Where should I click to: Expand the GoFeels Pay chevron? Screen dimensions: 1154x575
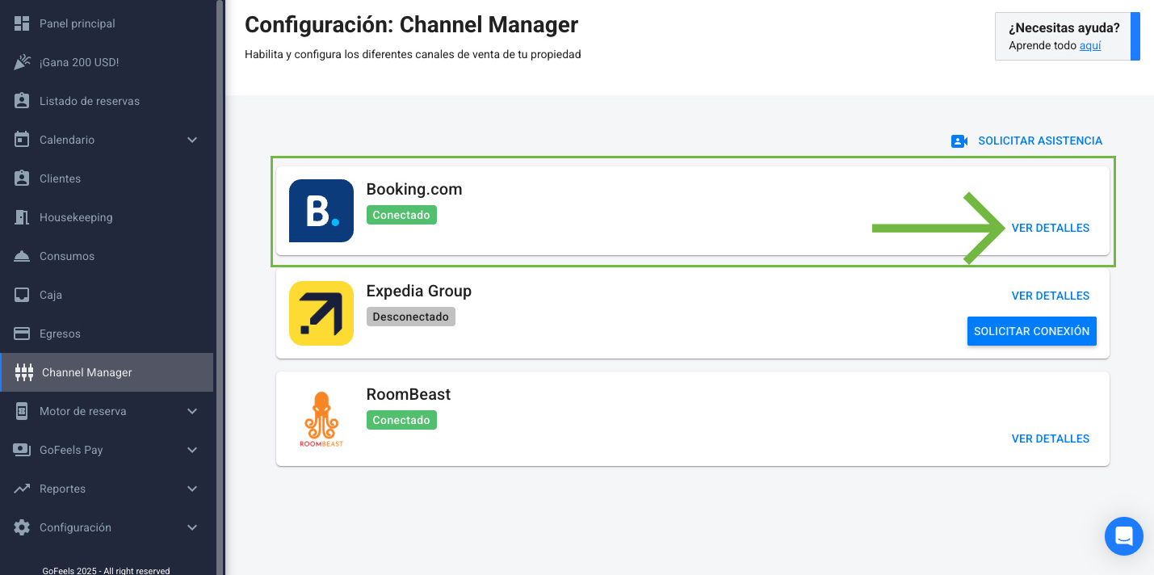pos(192,450)
